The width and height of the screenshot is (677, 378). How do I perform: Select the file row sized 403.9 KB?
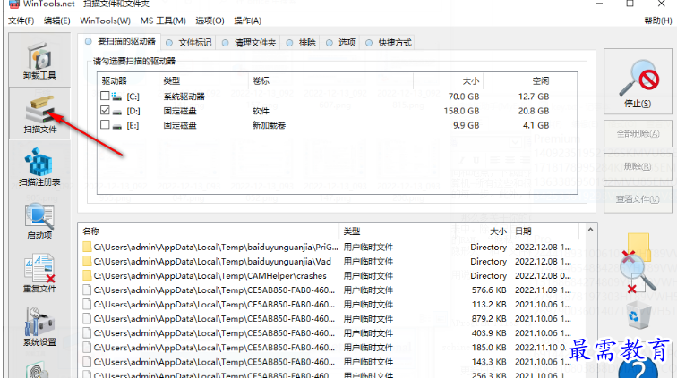[329, 333]
